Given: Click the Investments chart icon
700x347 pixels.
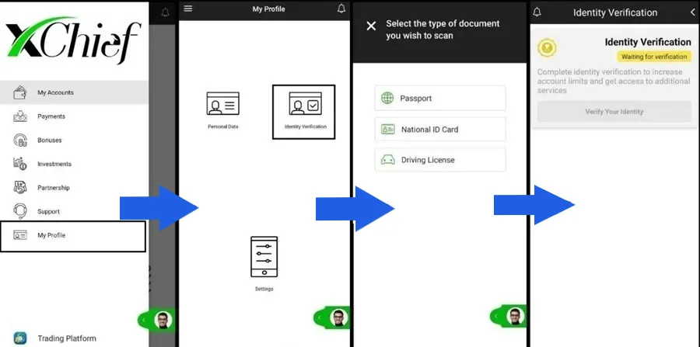Looking at the screenshot, I should (21, 164).
